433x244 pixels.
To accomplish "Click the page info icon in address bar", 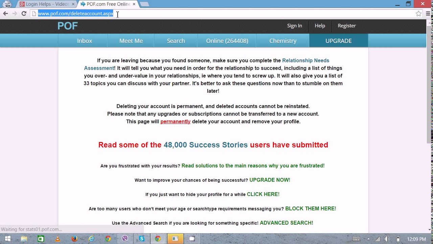I will click(34, 14).
